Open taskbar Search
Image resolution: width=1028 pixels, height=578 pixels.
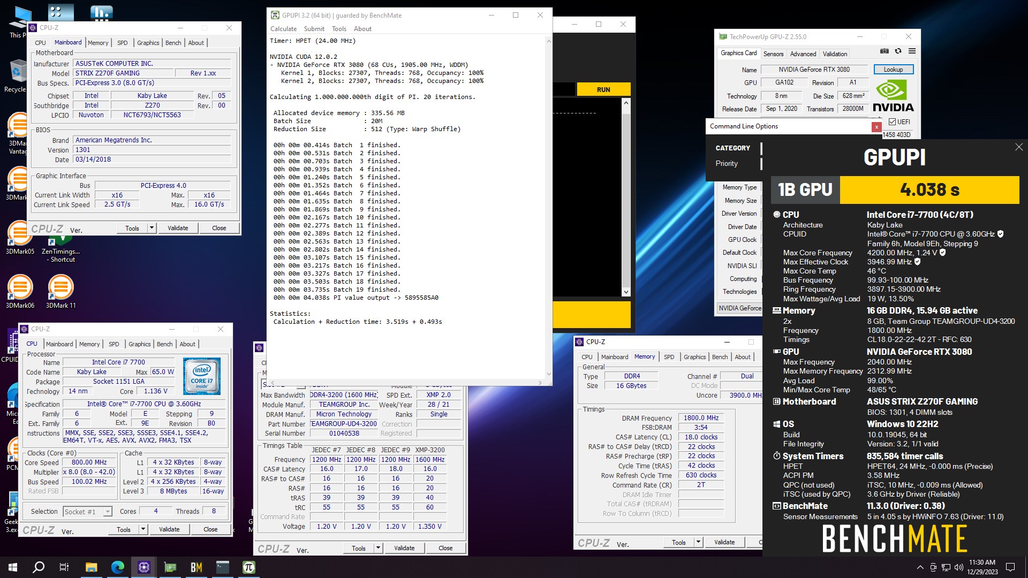39,567
